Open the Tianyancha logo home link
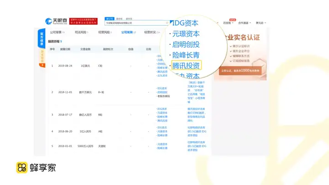329x185 pixels. (x=56, y=21)
